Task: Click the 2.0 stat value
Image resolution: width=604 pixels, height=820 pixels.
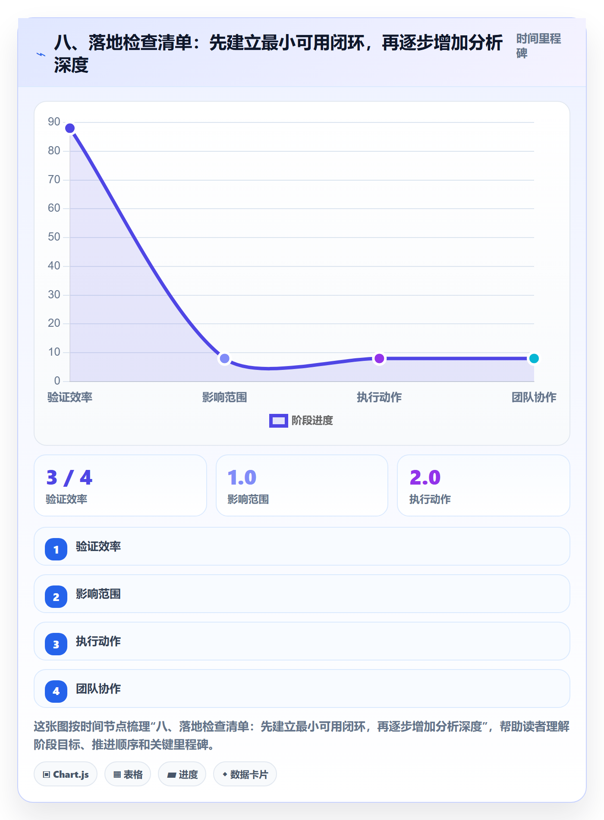Action: (425, 478)
